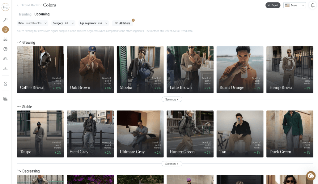318x184 pixels.
Task: Expand the Category All dropdown
Action: [x=63, y=23]
